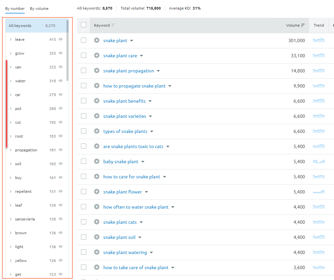
Task: View trend chart for 'baby snake plant'
Action: [x=319, y=161]
